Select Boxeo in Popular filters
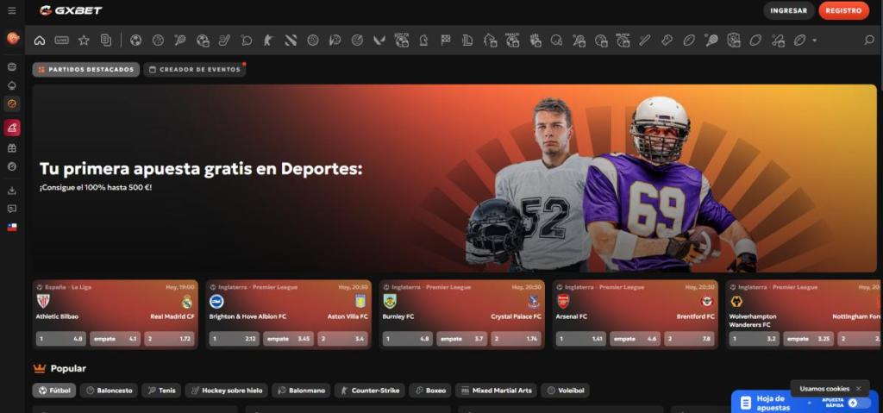 [429, 391]
